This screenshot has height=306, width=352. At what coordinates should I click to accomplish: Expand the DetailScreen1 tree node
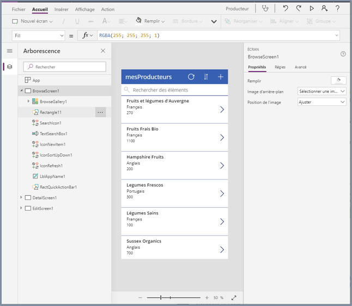21,197
